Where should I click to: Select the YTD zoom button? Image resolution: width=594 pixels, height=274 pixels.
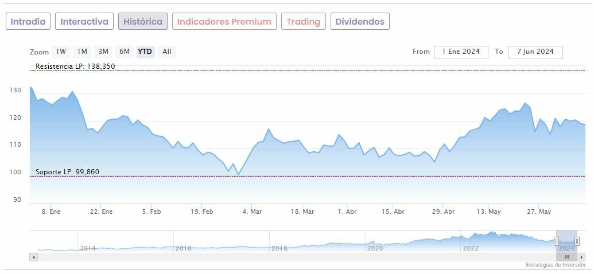click(145, 52)
